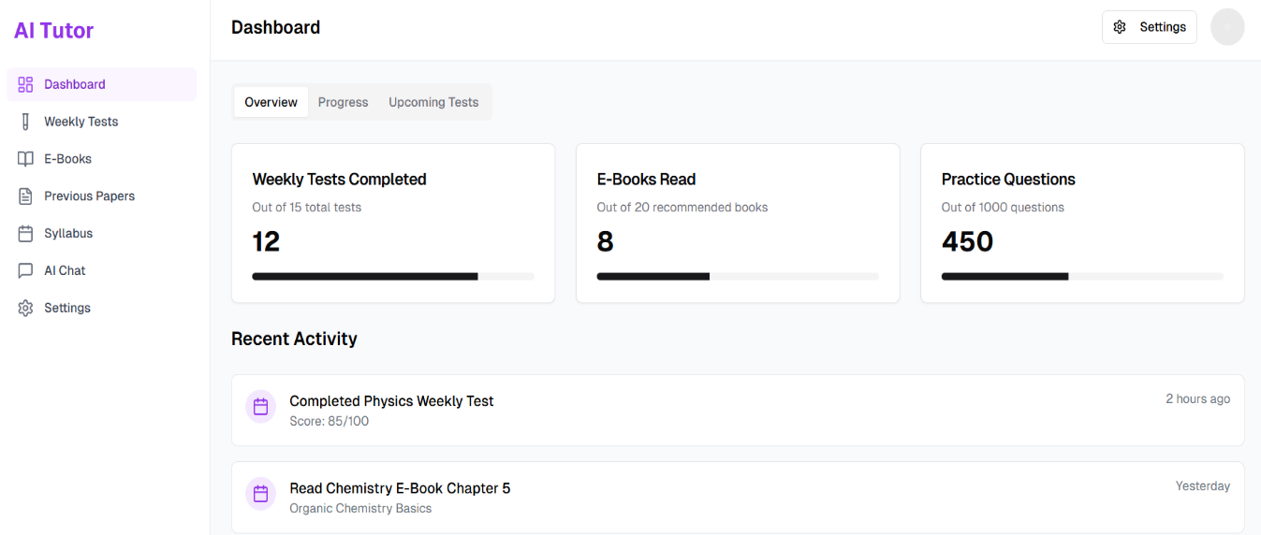The height and width of the screenshot is (535, 1261).
Task: Click the E-Books Read progress bar
Action: [x=738, y=277]
